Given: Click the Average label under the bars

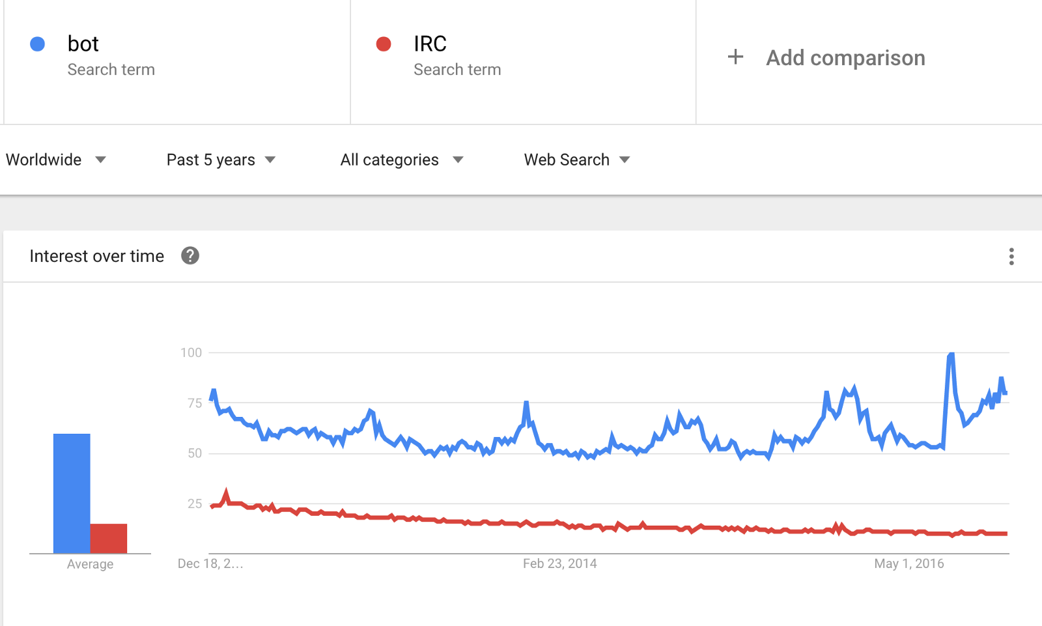Looking at the screenshot, I should 90,564.
